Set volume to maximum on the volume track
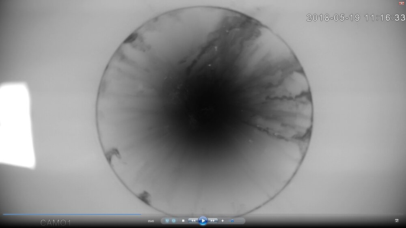 point(242,221)
